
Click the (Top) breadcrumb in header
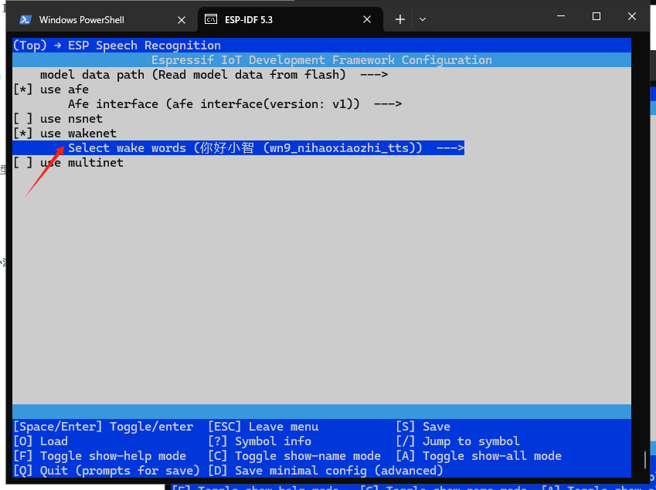click(x=29, y=46)
